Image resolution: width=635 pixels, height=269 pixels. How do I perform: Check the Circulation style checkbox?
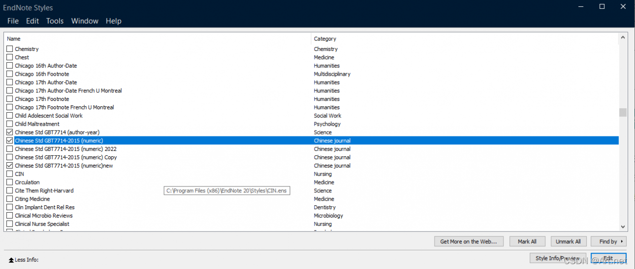9,182
